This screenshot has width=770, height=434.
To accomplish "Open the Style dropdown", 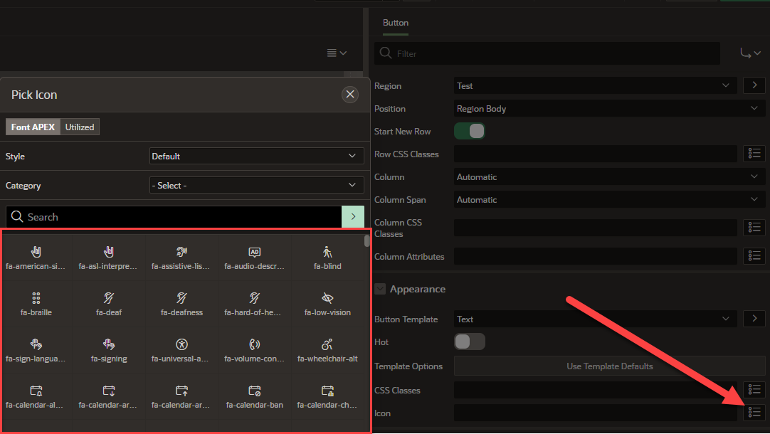I will click(x=256, y=156).
